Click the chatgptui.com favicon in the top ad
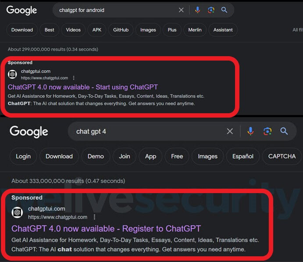The width and height of the screenshot is (303, 262). pyautogui.click(x=12, y=74)
